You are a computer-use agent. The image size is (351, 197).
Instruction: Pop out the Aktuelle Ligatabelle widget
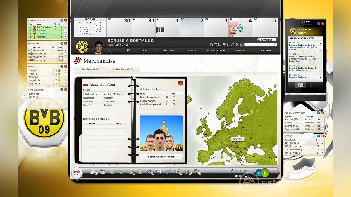tap(62, 20)
